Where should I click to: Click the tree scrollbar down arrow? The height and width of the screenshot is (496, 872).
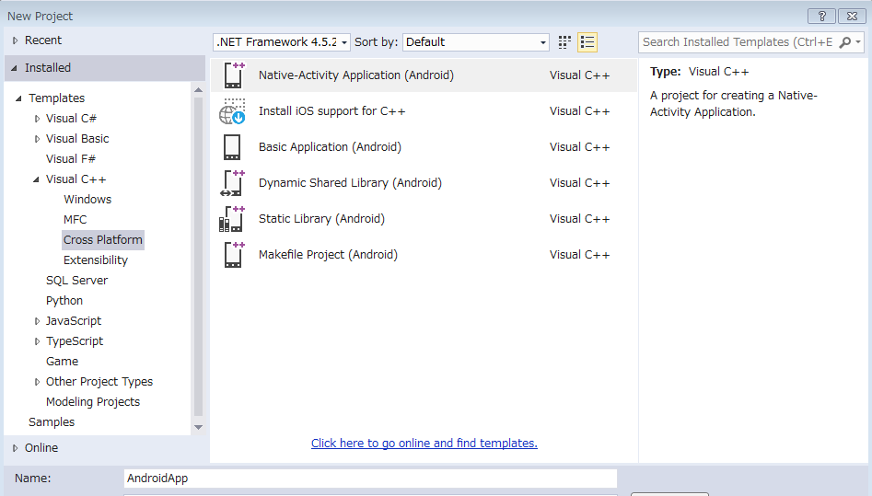pyautogui.click(x=199, y=428)
